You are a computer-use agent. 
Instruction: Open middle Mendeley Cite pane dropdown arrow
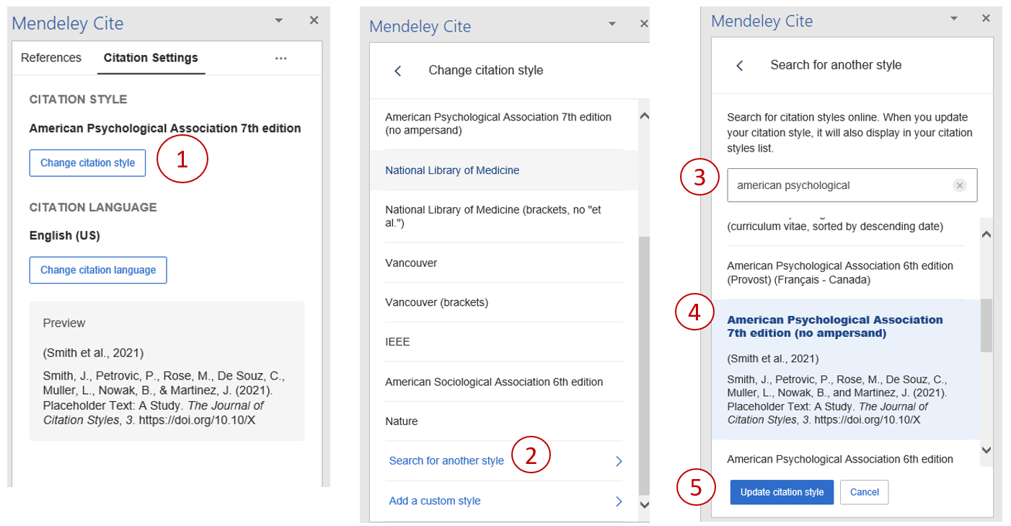pyautogui.click(x=612, y=24)
